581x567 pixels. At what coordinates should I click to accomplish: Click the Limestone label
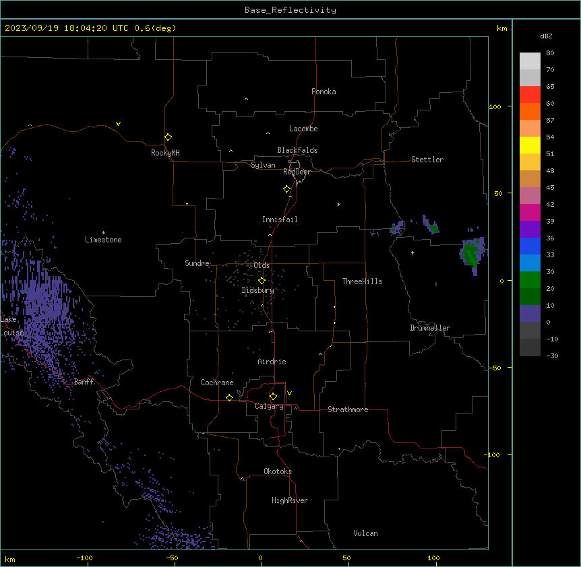tap(103, 240)
